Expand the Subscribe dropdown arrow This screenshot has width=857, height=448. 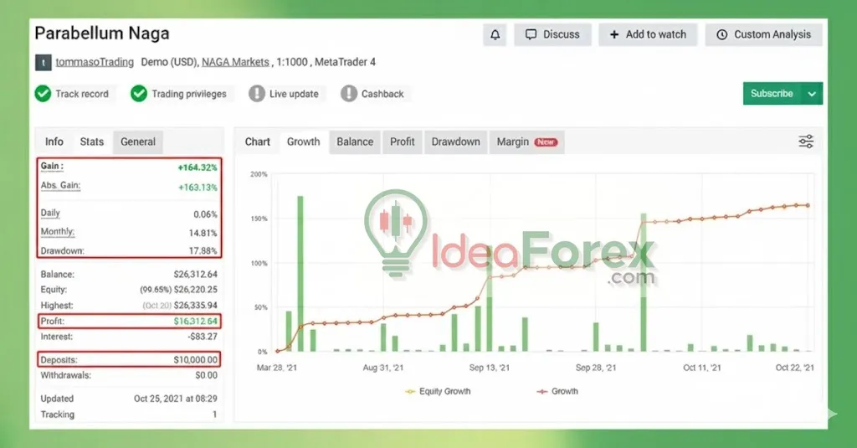tap(812, 94)
